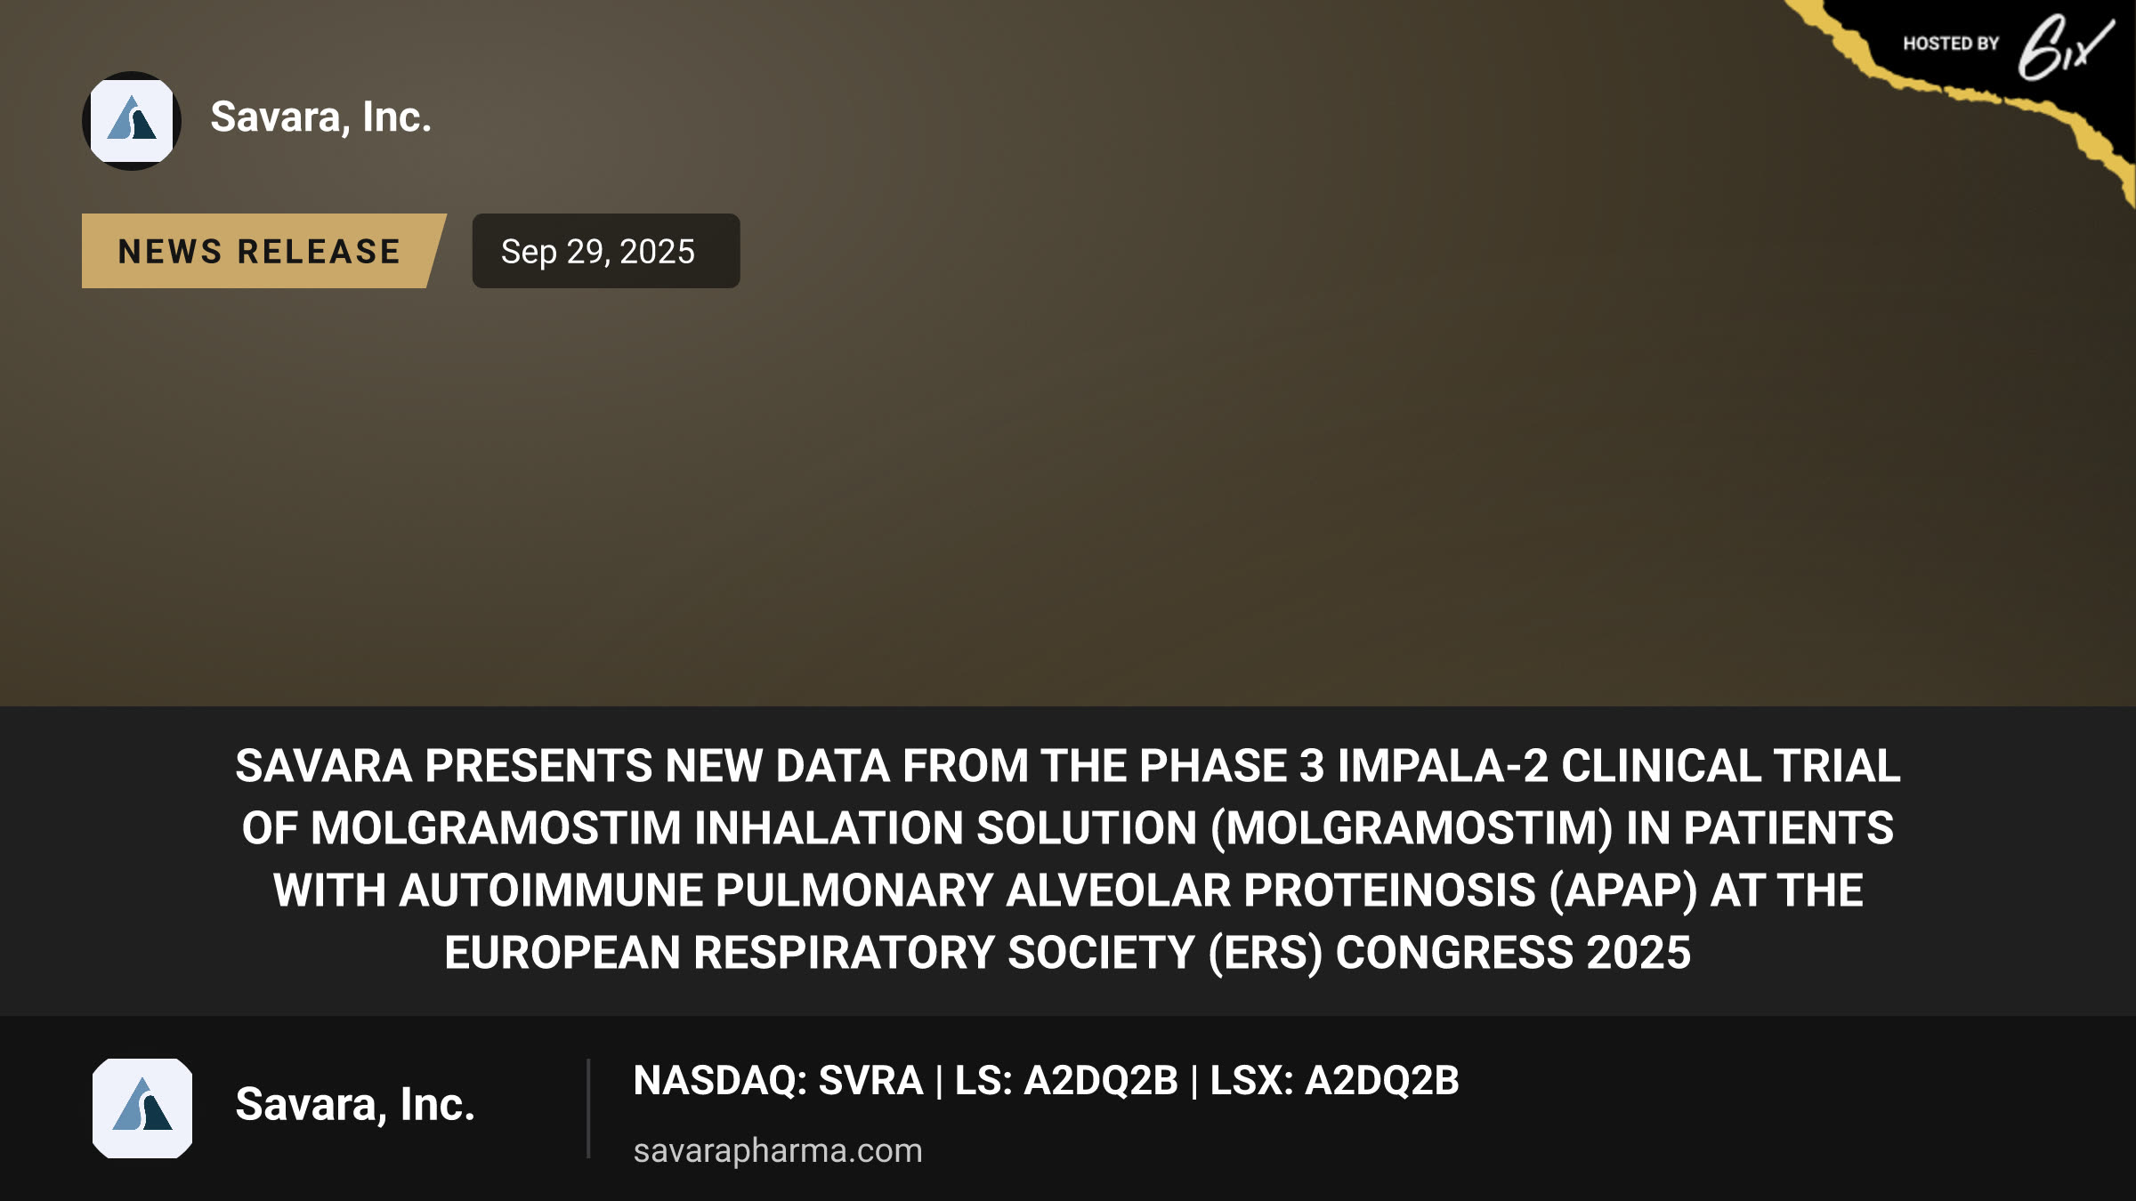Click the 6ix logo in the corner
This screenshot has width=2136, height=1201.
pos(2065,47)
